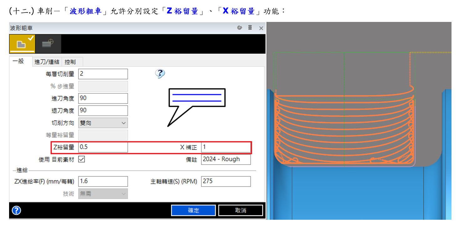Image resolution: width=464 pixels, height=231 pixels.
Task: Click the 取消 button
Action: (x=240, y=210)
